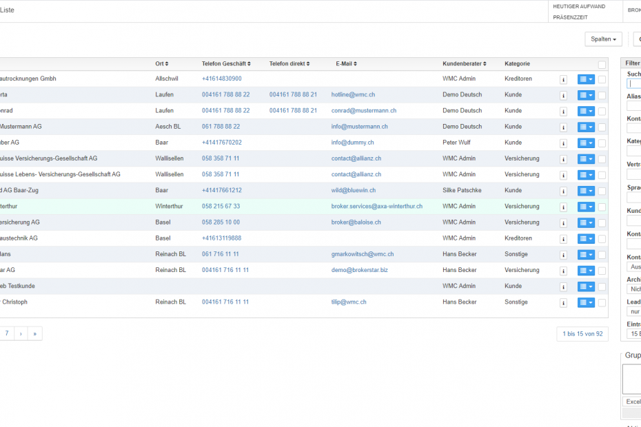The height and width of the screenshot is (427, 641).
Task: Select 'Aesch BL' location cell
Action: click(167, 126)
